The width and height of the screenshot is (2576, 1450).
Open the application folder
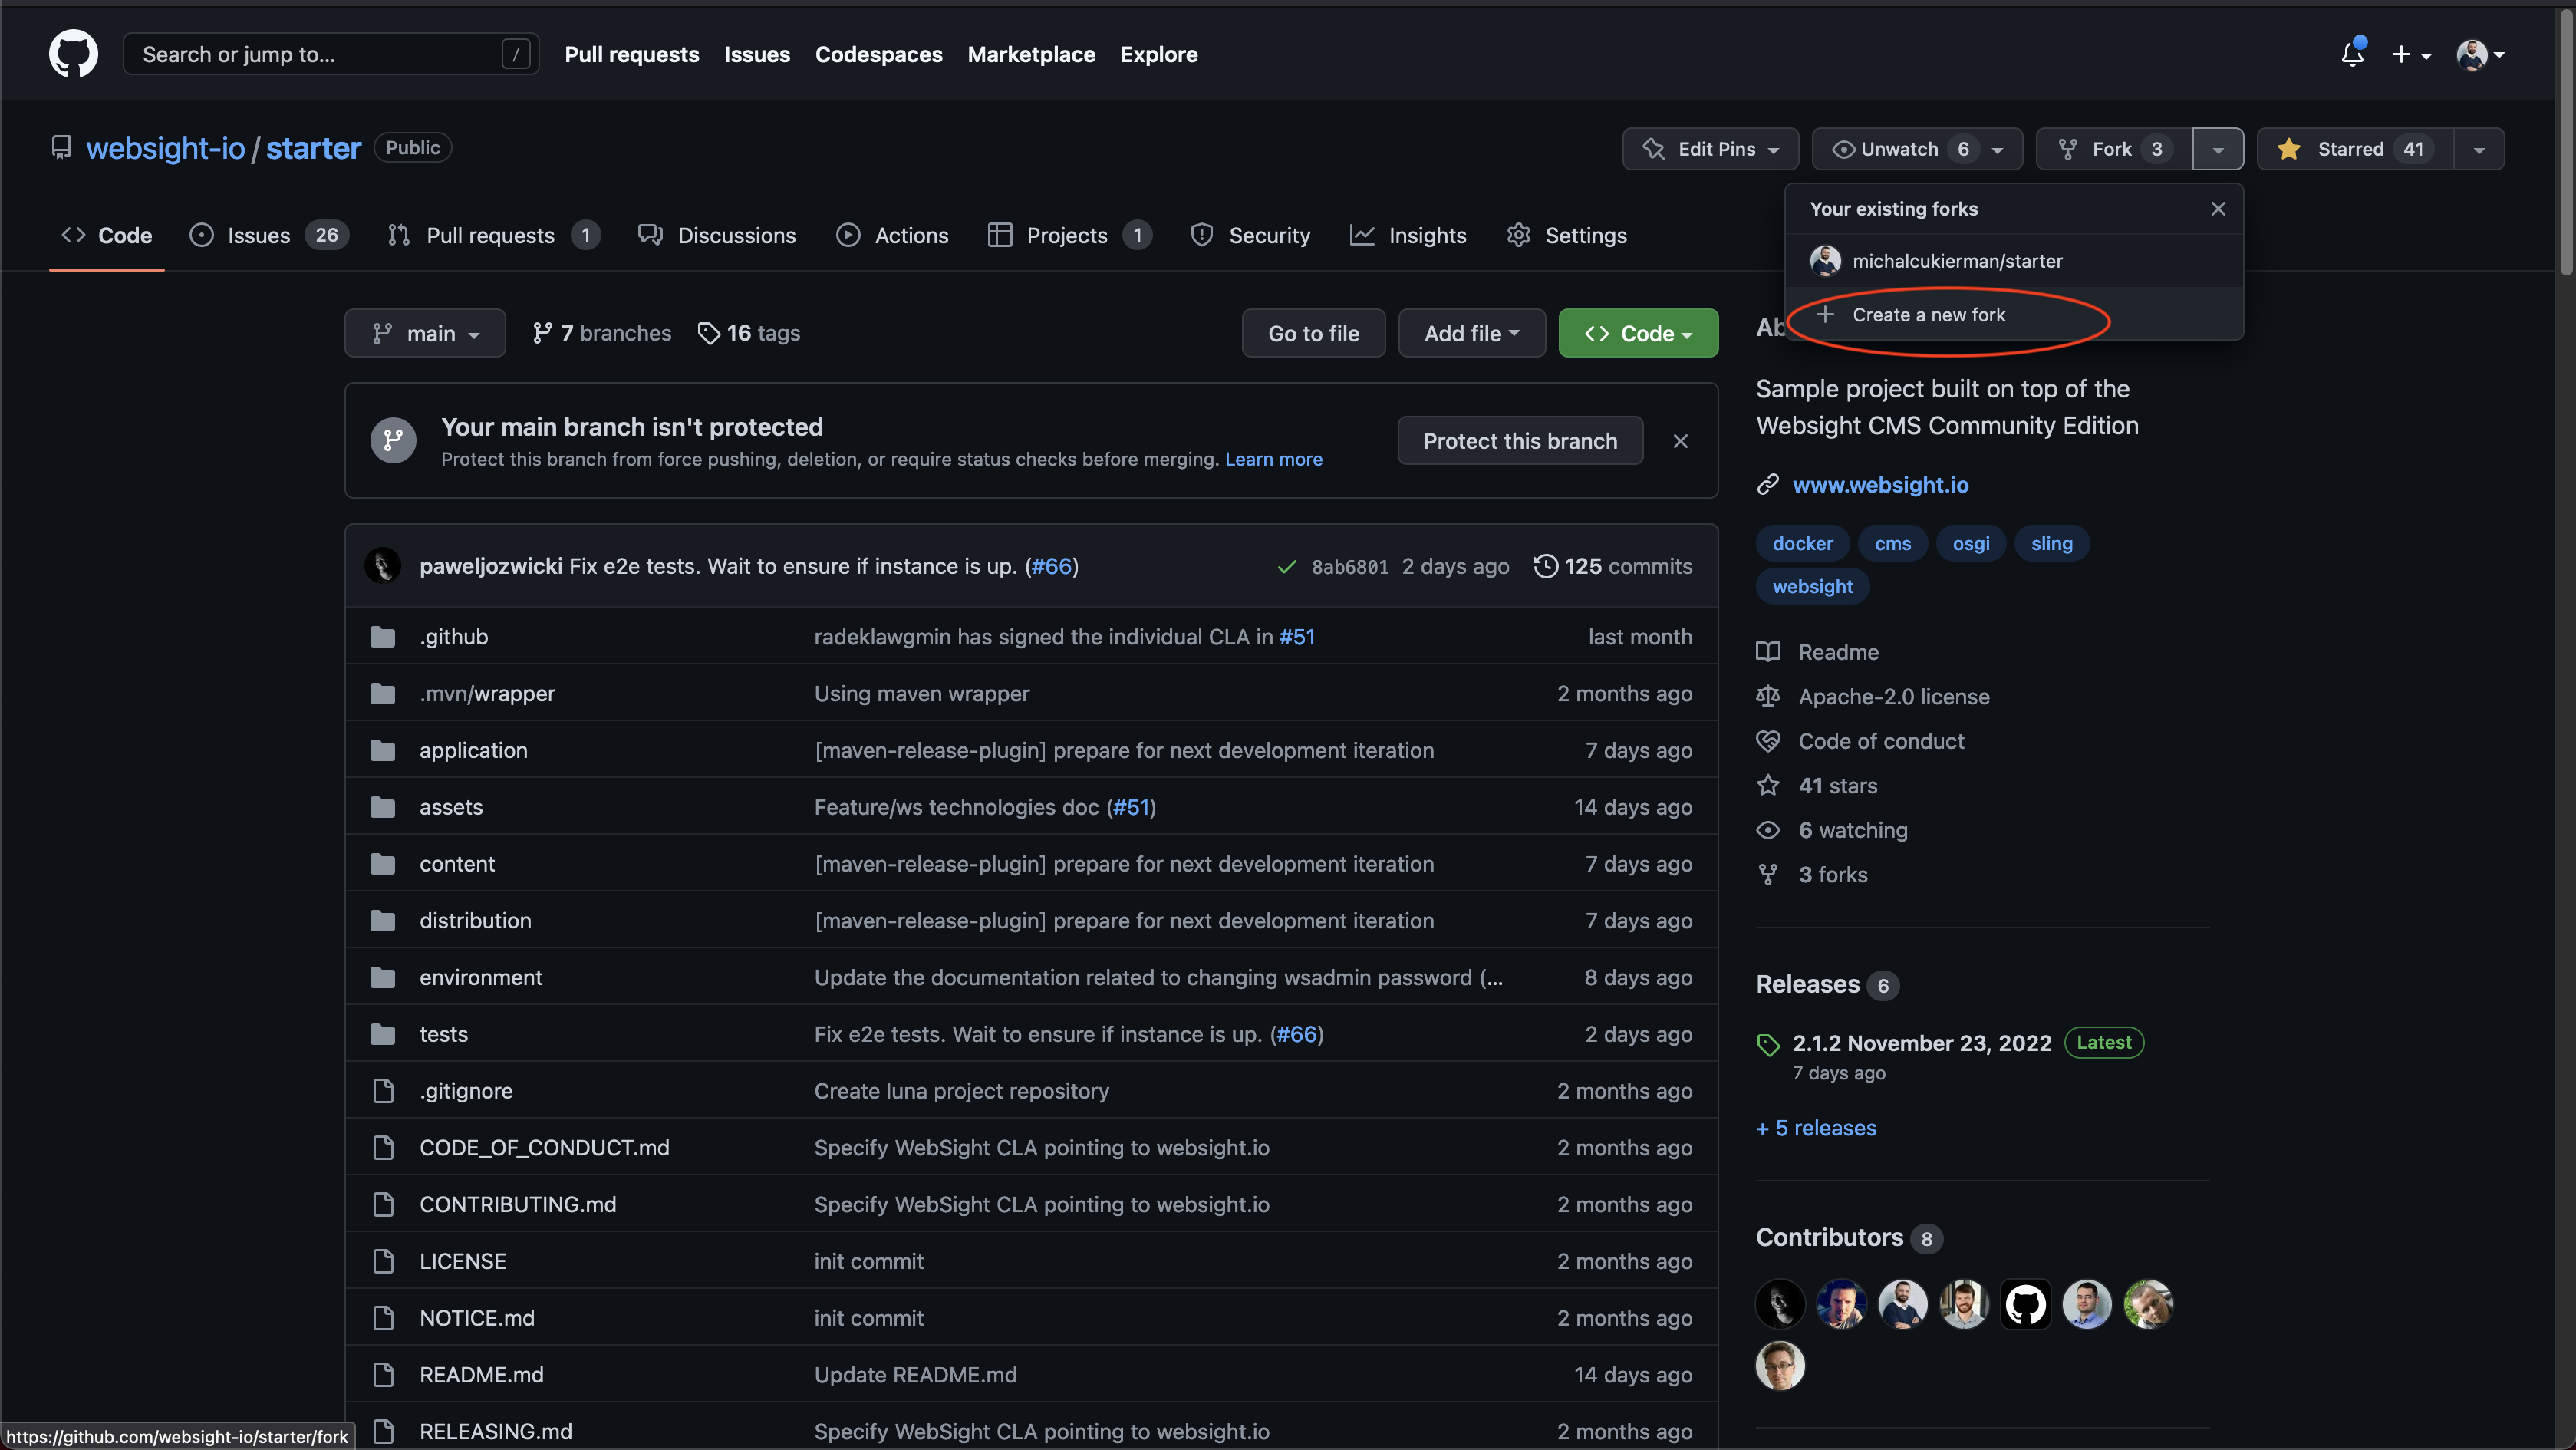[x=473, y=750]
